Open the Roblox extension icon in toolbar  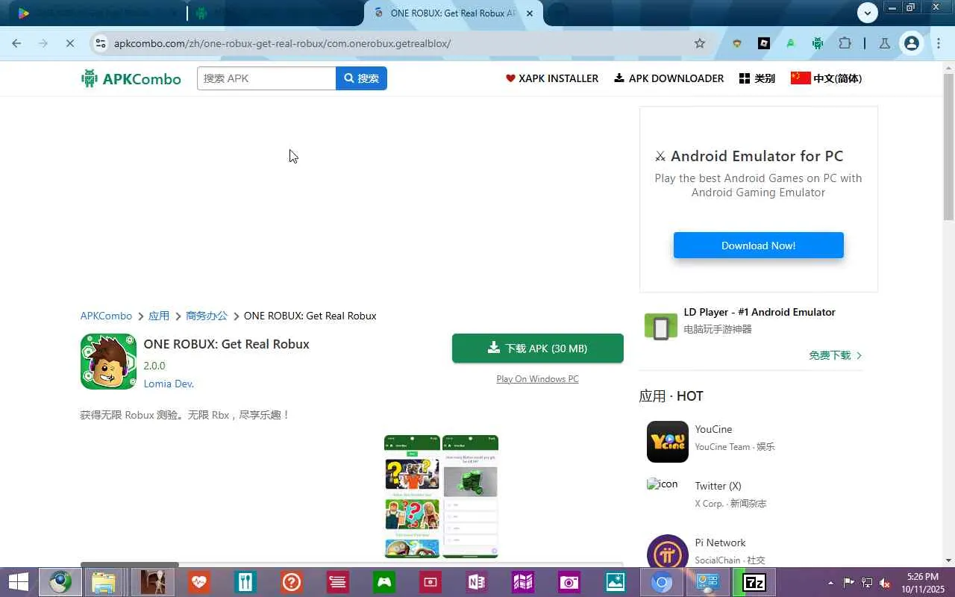[x=764, y=43]
